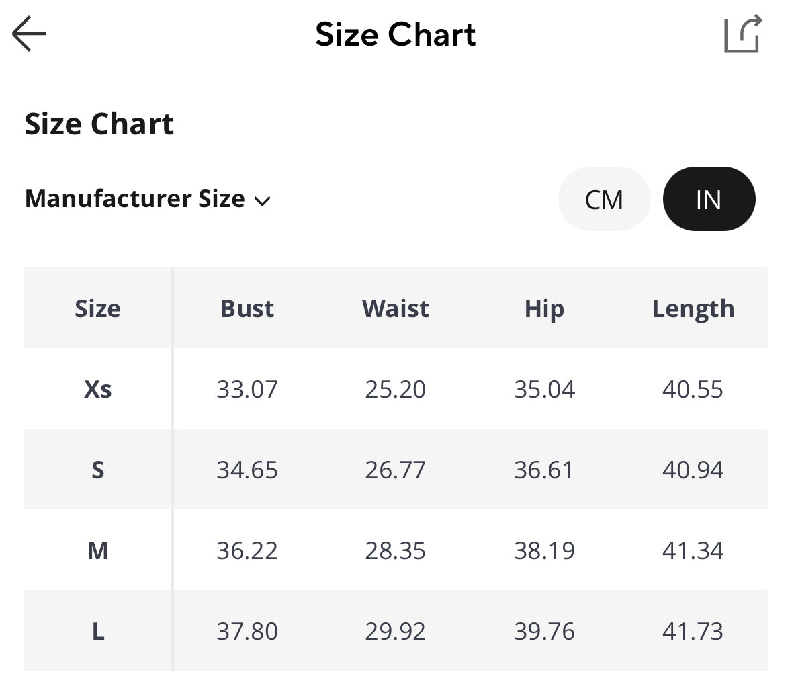Click the Waist column header

point(395,308)
